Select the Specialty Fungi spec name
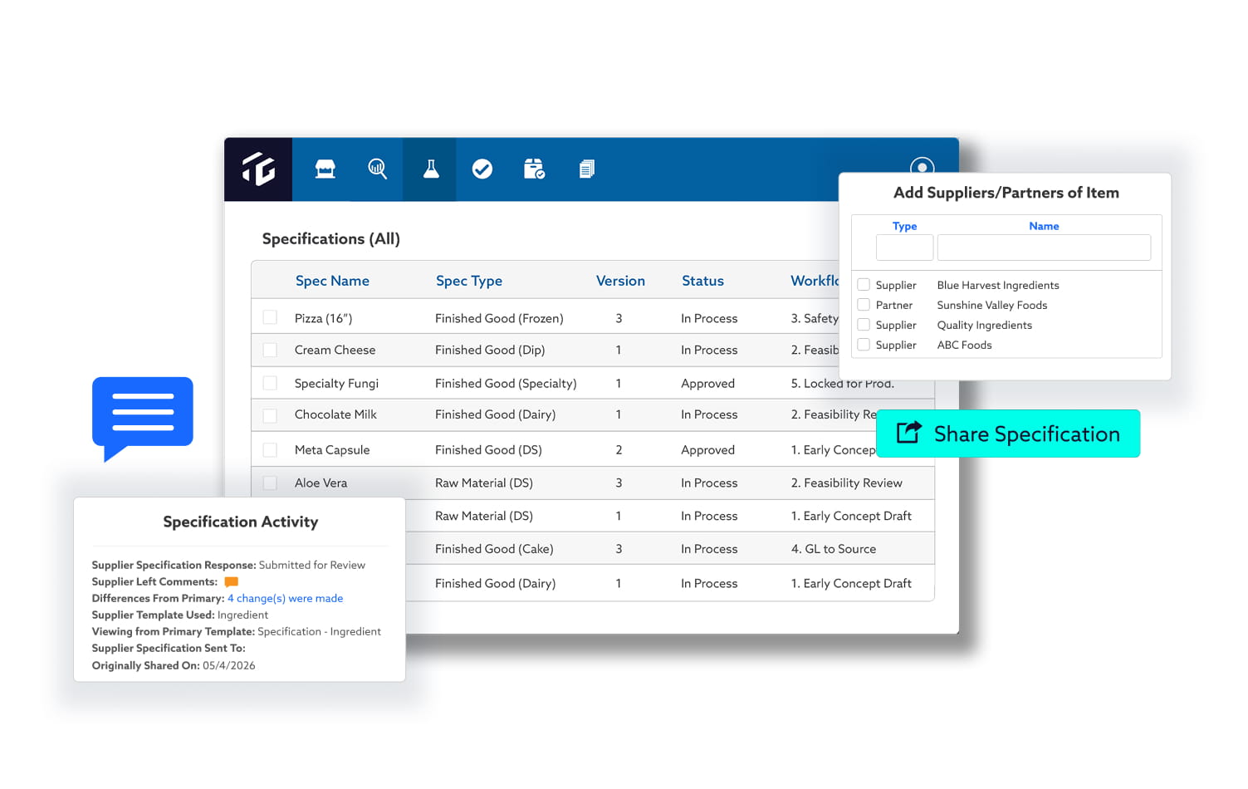Viewport: 1248px width, 789px height. pos(336,383)
